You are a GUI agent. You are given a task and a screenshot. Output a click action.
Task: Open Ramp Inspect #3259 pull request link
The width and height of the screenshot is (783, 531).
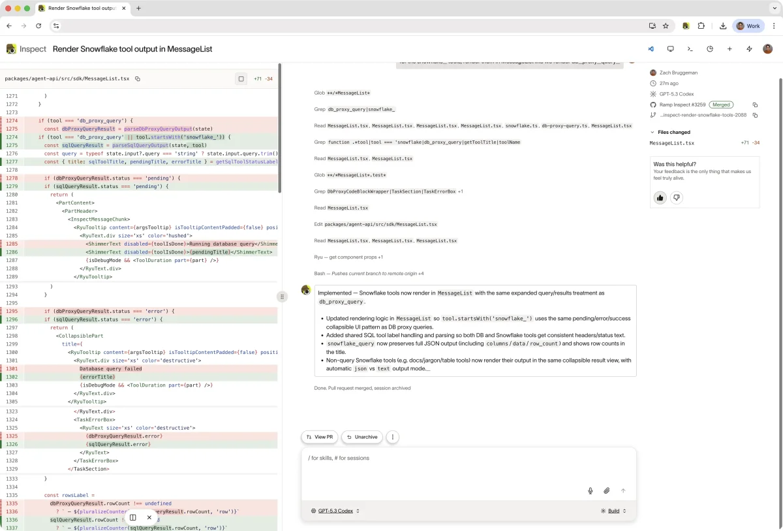point(683,105)
